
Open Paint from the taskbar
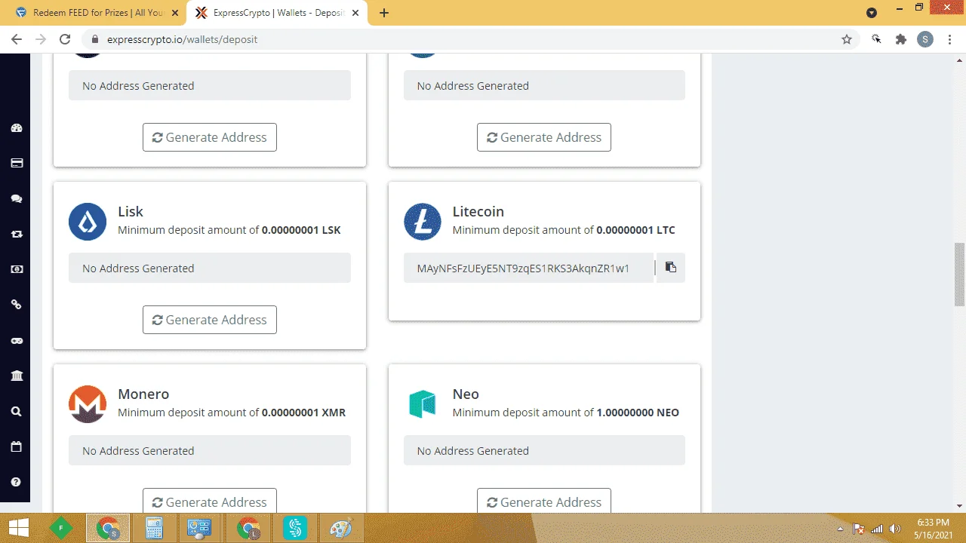342,528
